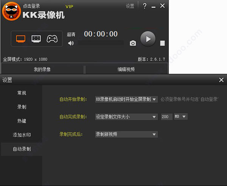Screen dimensions: 227x186
Task: Click the file size field showing 200
Action: click(166, 117)
